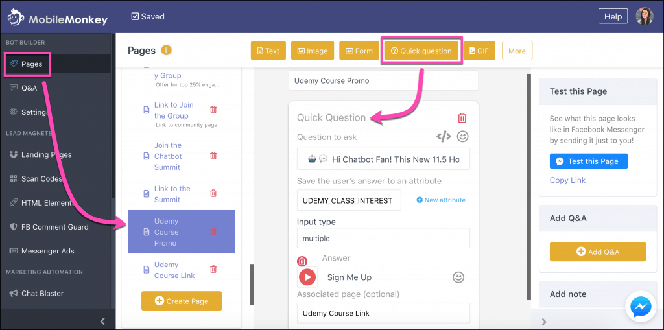Insert attribute via code brackets icon
664x330 pixels.
[444, 136]
